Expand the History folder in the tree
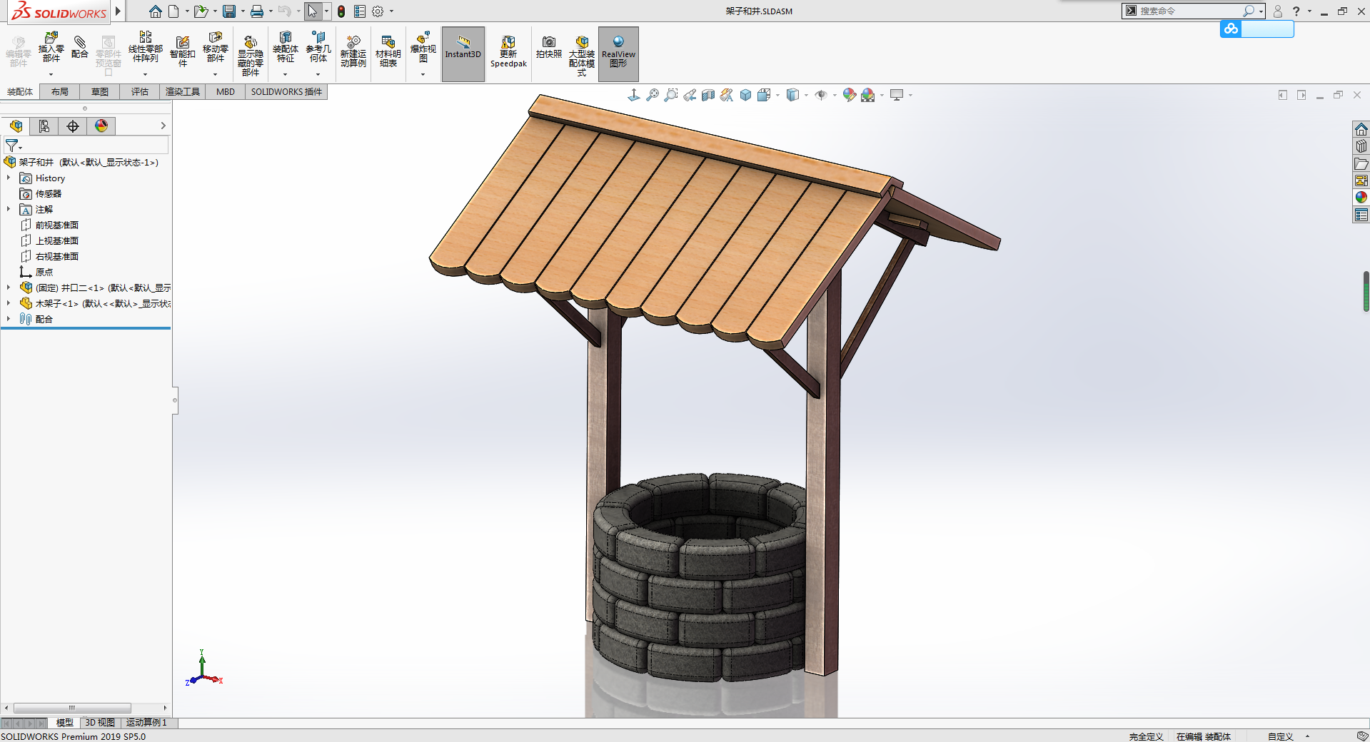Screen dimensions: 1370x742 click(9, 178)
